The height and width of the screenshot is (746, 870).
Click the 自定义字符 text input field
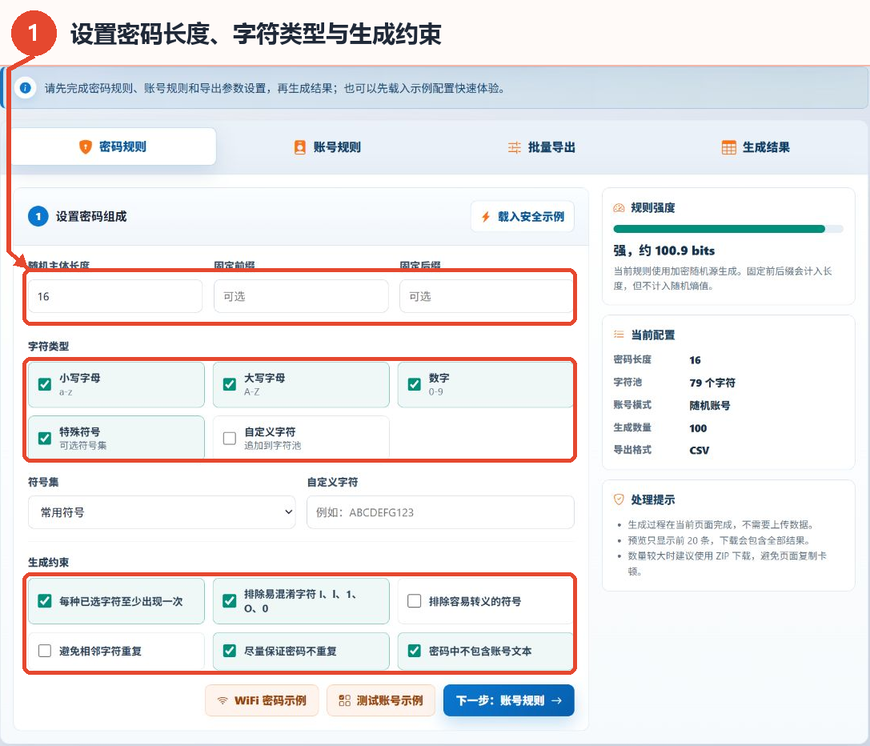pyautogui.click(x=440, y=511)
